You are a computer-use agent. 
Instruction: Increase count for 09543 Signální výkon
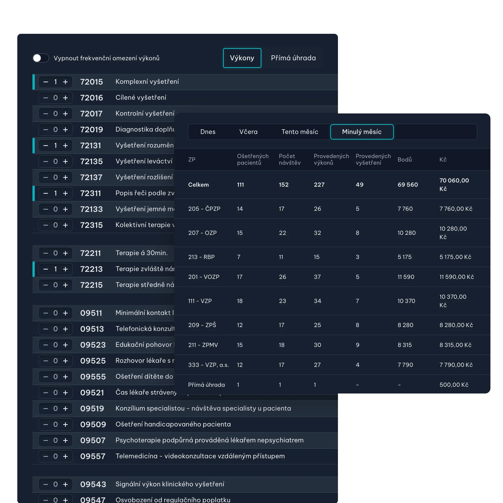tap(65, 484)
